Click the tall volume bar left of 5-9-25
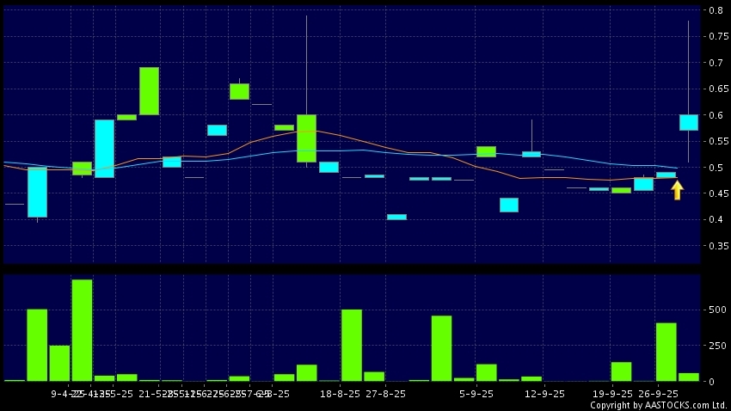This screenshot has width=731, height=411. (441, 348)
